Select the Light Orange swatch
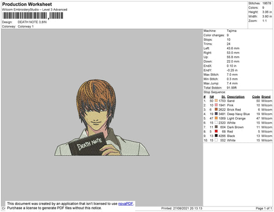This screenshot has height=212, width=274. [x=216, y=118]
